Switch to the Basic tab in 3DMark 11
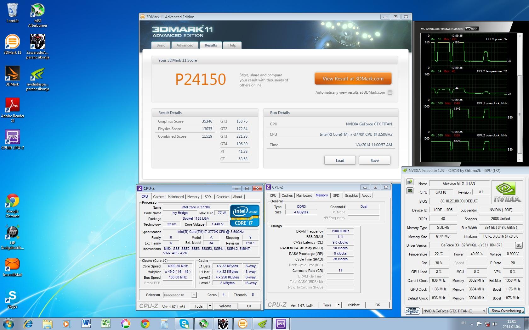The height and width of the screenshot is (330, 529). point(161,45)
